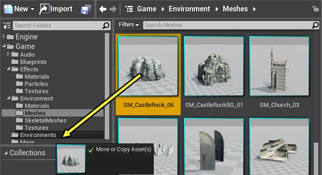Toggle the sources panel tree icon
The image size is (322, 175).
(x=7, y=26)
